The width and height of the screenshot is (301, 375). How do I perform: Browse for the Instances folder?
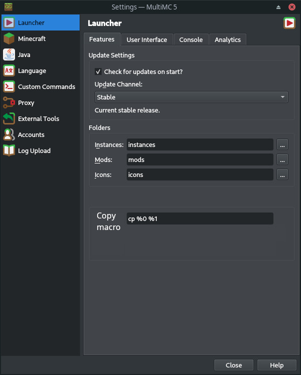[282, 144]
